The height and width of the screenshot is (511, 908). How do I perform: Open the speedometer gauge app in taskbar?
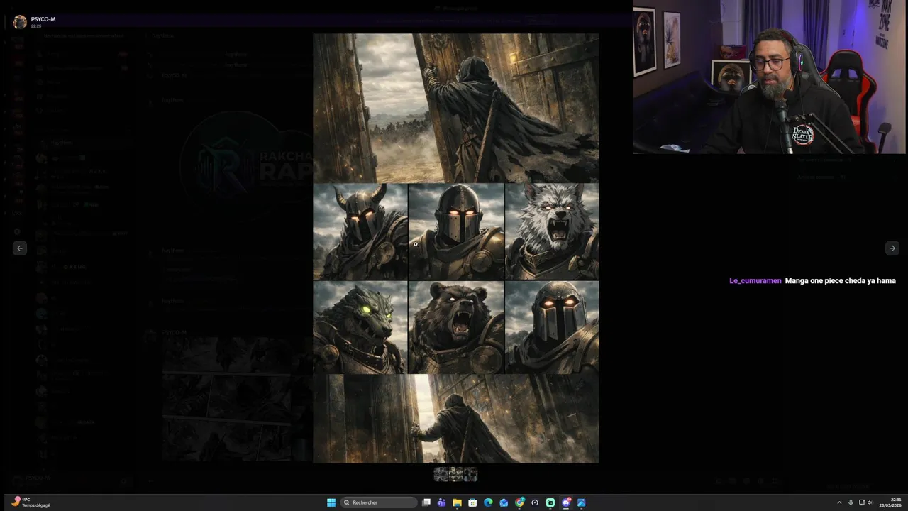tap(535, 502)
